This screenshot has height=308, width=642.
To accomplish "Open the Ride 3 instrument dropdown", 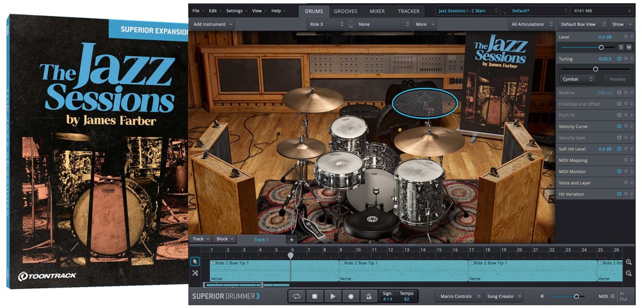I will pos(327,24).
